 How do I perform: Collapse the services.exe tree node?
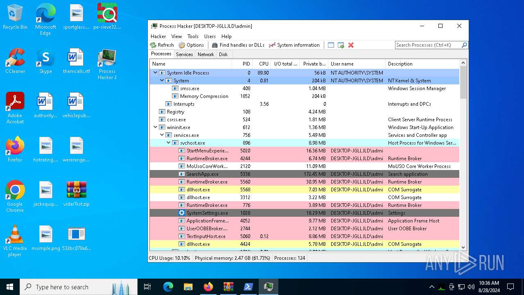point(162,135)
